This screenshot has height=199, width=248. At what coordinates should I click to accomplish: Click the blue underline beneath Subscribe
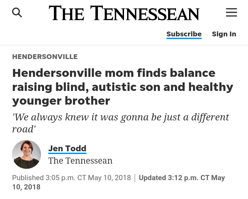pos(184,38)
